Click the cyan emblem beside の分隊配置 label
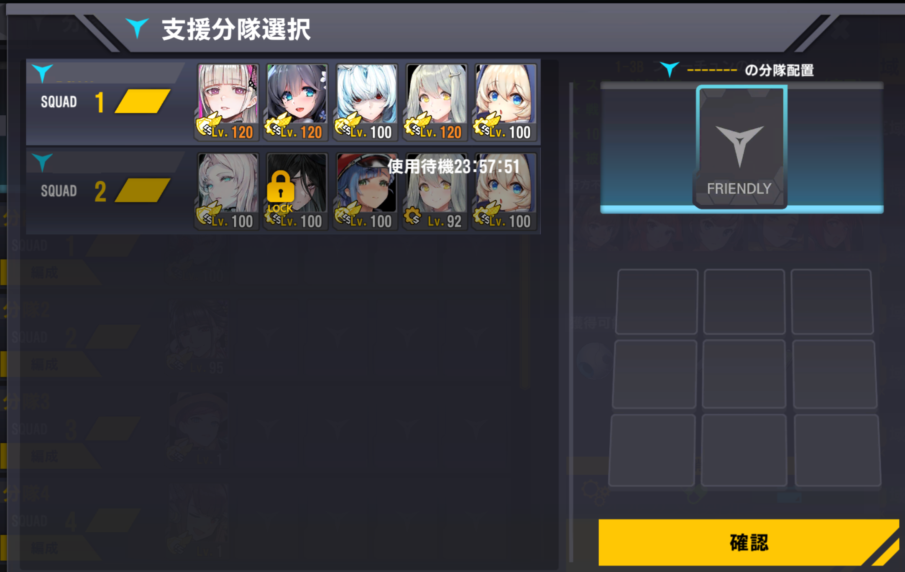905x572 pixels. [669, 69]
